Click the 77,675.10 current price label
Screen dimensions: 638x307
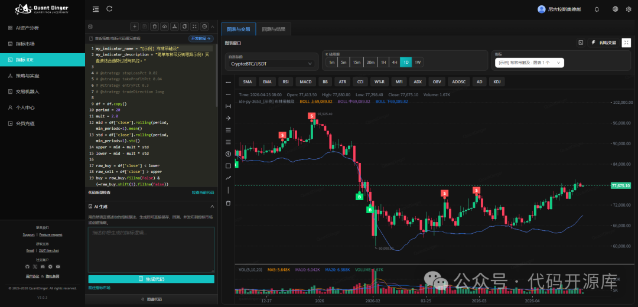[621, 185]
